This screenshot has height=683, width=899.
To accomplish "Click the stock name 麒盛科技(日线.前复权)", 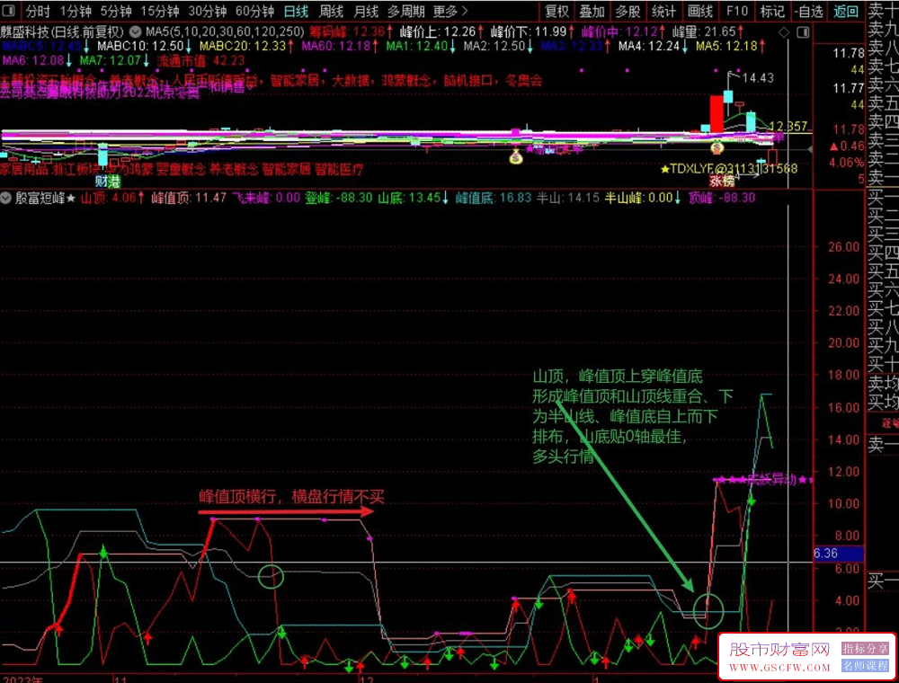I will pyautogui.click(x=62, y=31).
